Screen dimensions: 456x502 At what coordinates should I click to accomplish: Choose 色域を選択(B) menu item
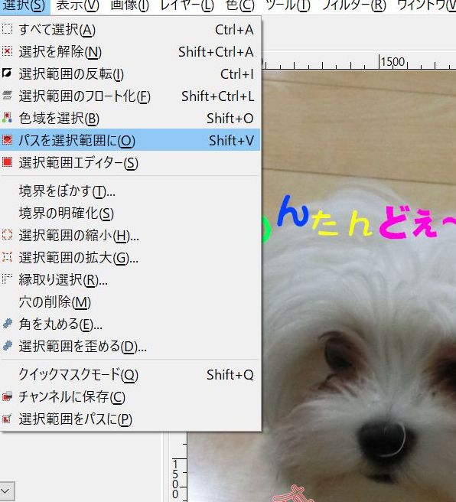coord(130,118)
